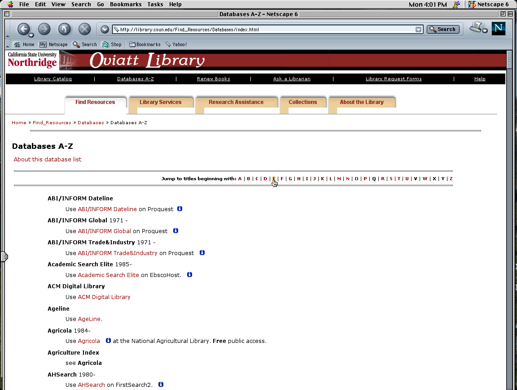Click the window collapse box in title bar
Image resolution: width=517 pixels, height=390 pixels.
pos(510,14)
